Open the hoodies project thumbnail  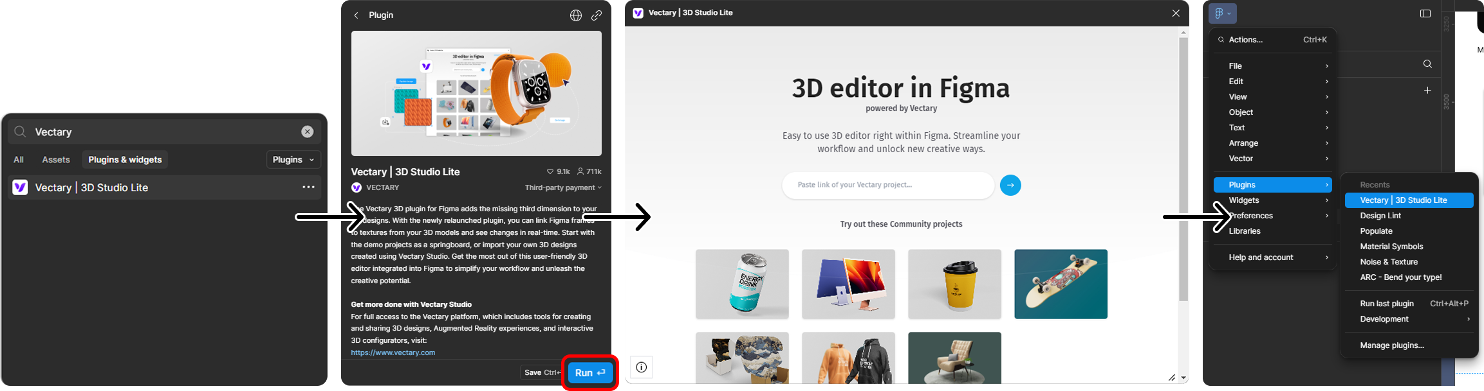tap(848, 358)
